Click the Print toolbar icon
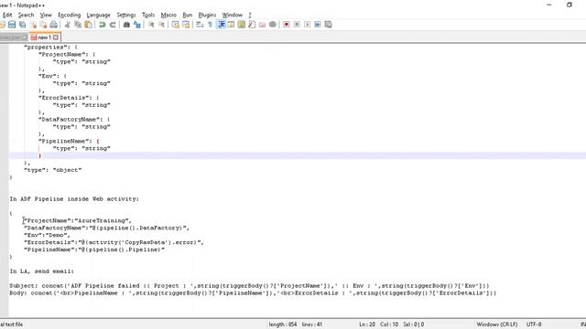586x329 pixels. tap(54, 25)
